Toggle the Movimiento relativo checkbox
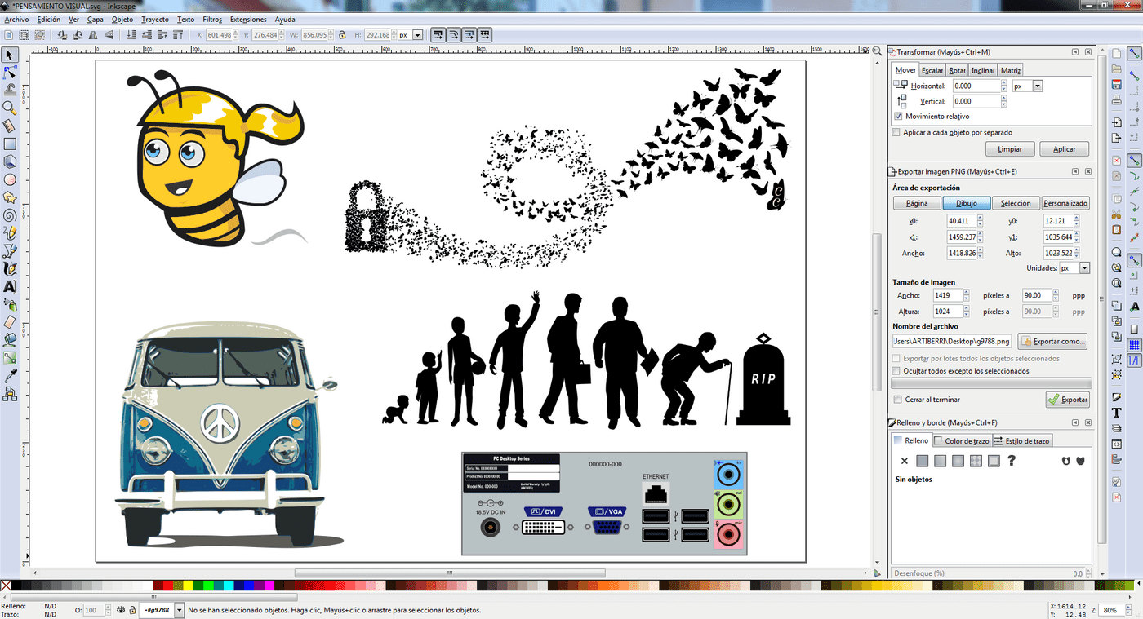Viewport: 1143px width, 619px height. pyautogui.click(x=899, y=117)
